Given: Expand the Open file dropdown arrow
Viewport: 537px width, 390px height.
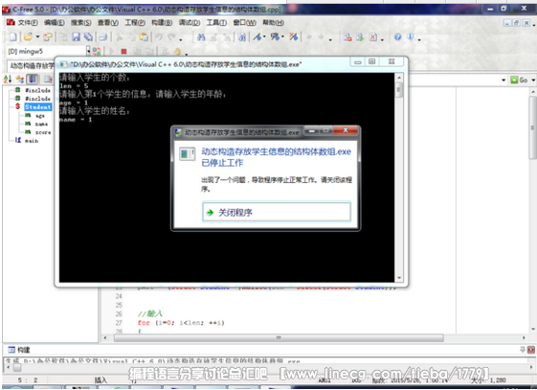Looking at the screenshot, I should click(x=37, y=37).
